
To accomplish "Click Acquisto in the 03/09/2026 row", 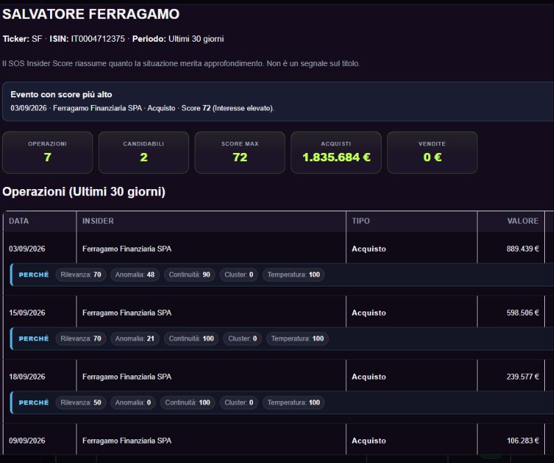I will pyautogui.click(x=368, y=249).
